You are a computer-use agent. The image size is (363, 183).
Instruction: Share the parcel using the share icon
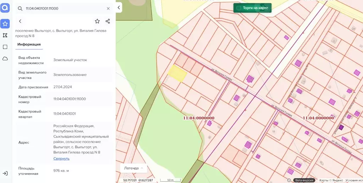(108, 21)
